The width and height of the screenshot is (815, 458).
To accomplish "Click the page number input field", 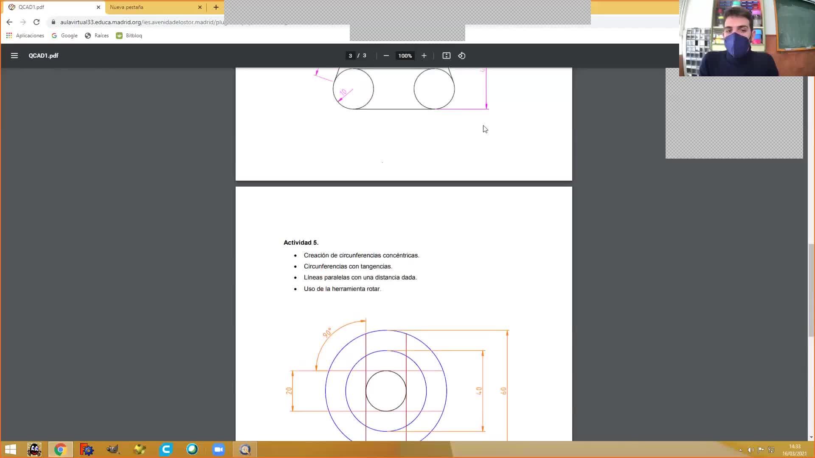I will 350,56.
